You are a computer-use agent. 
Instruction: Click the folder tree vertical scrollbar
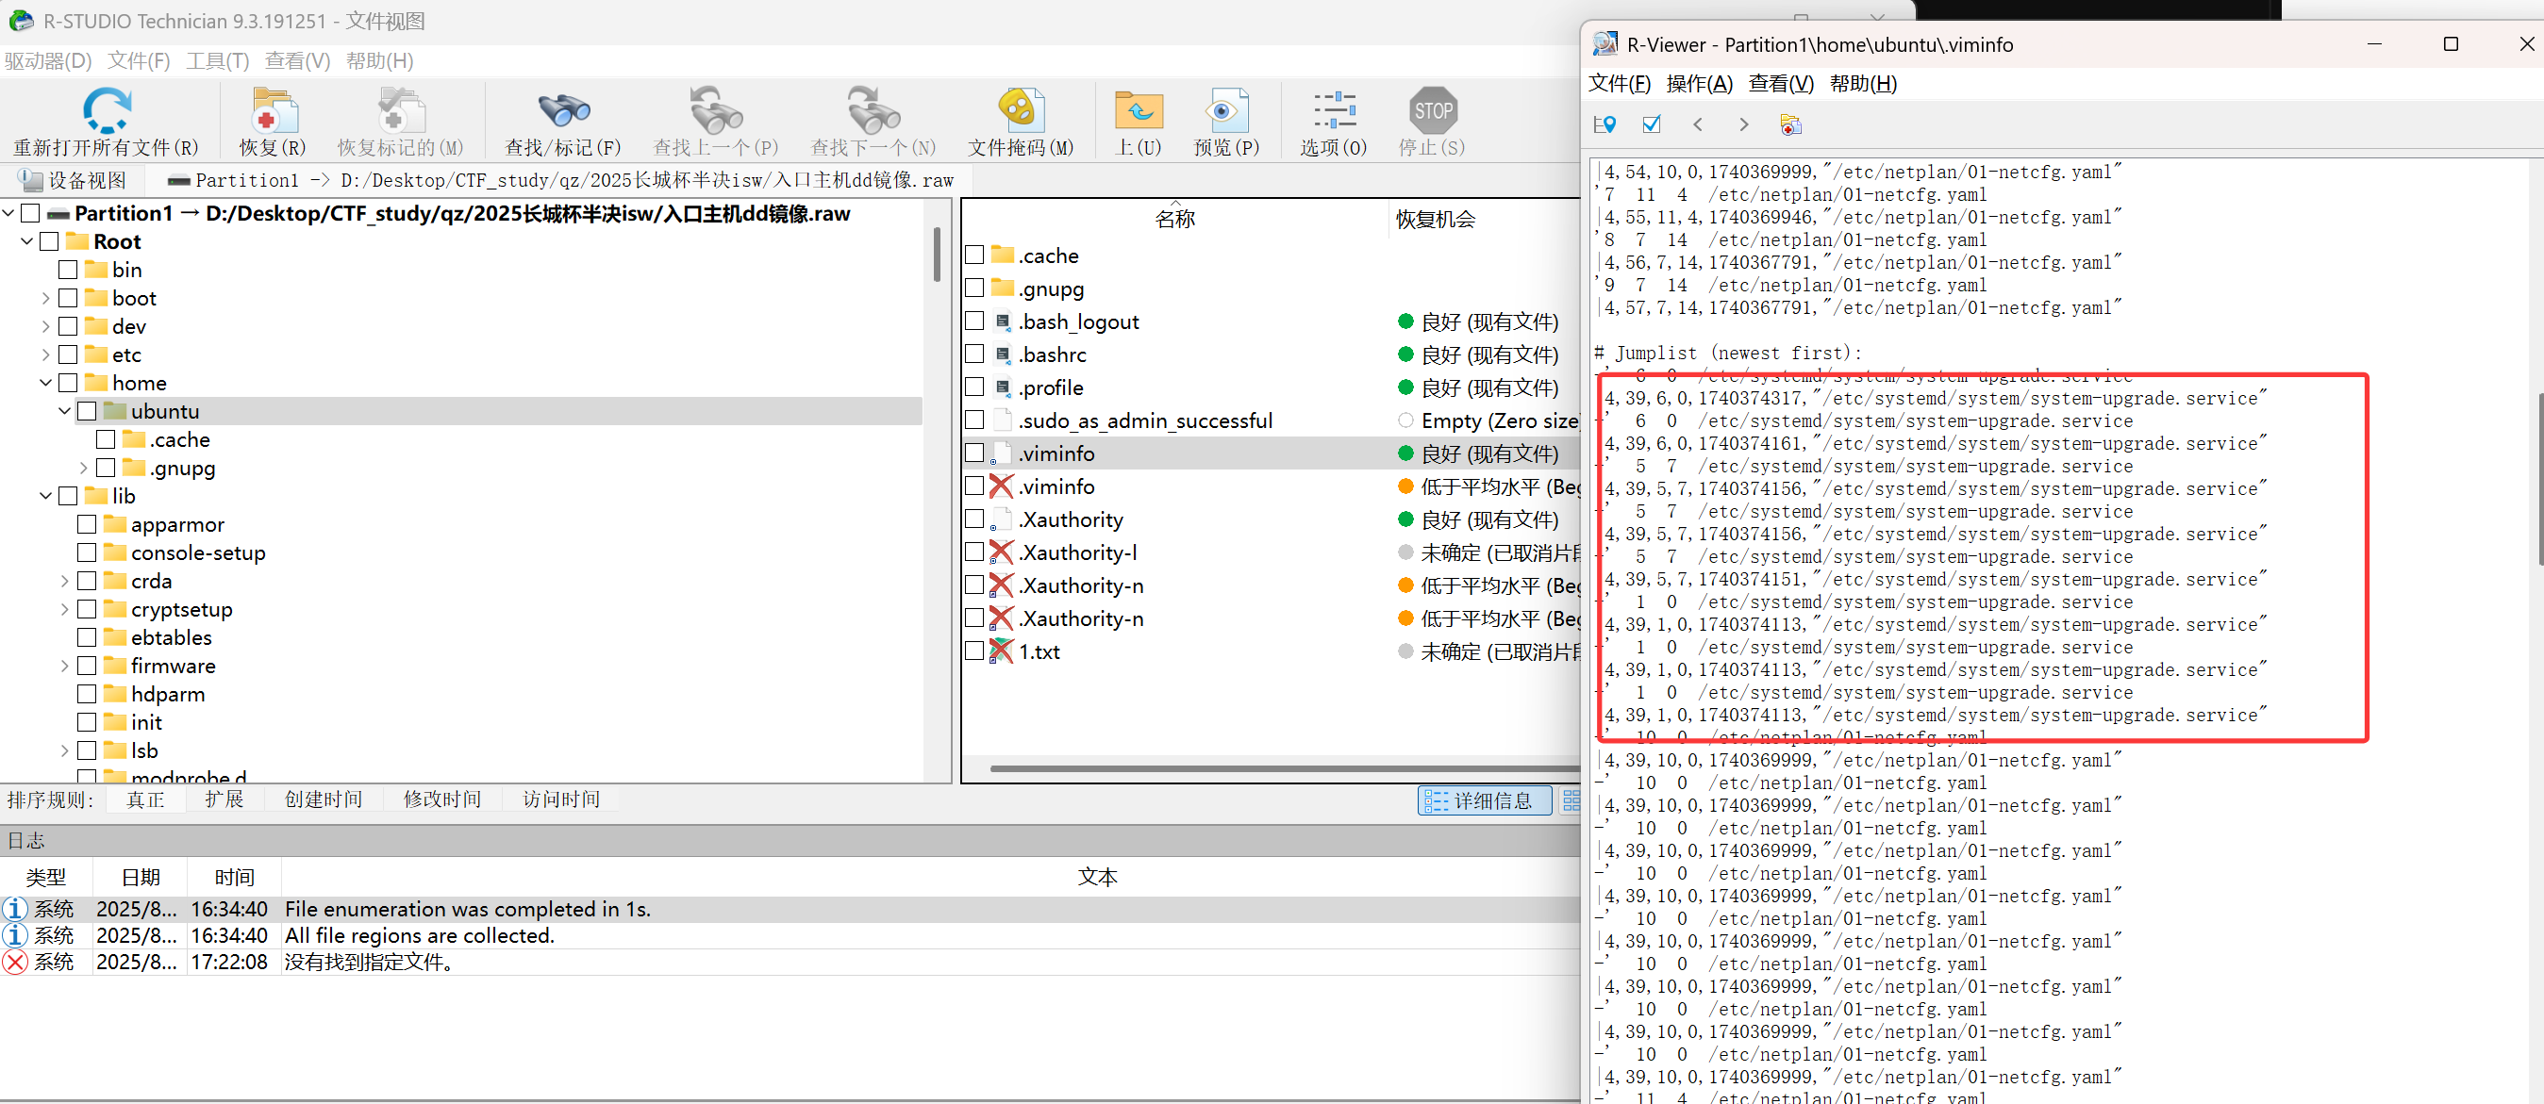click(937, 255)
